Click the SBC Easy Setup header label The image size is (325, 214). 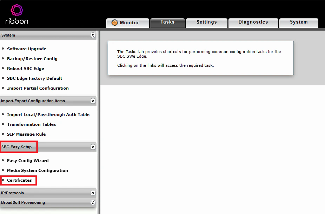[16, 147]
